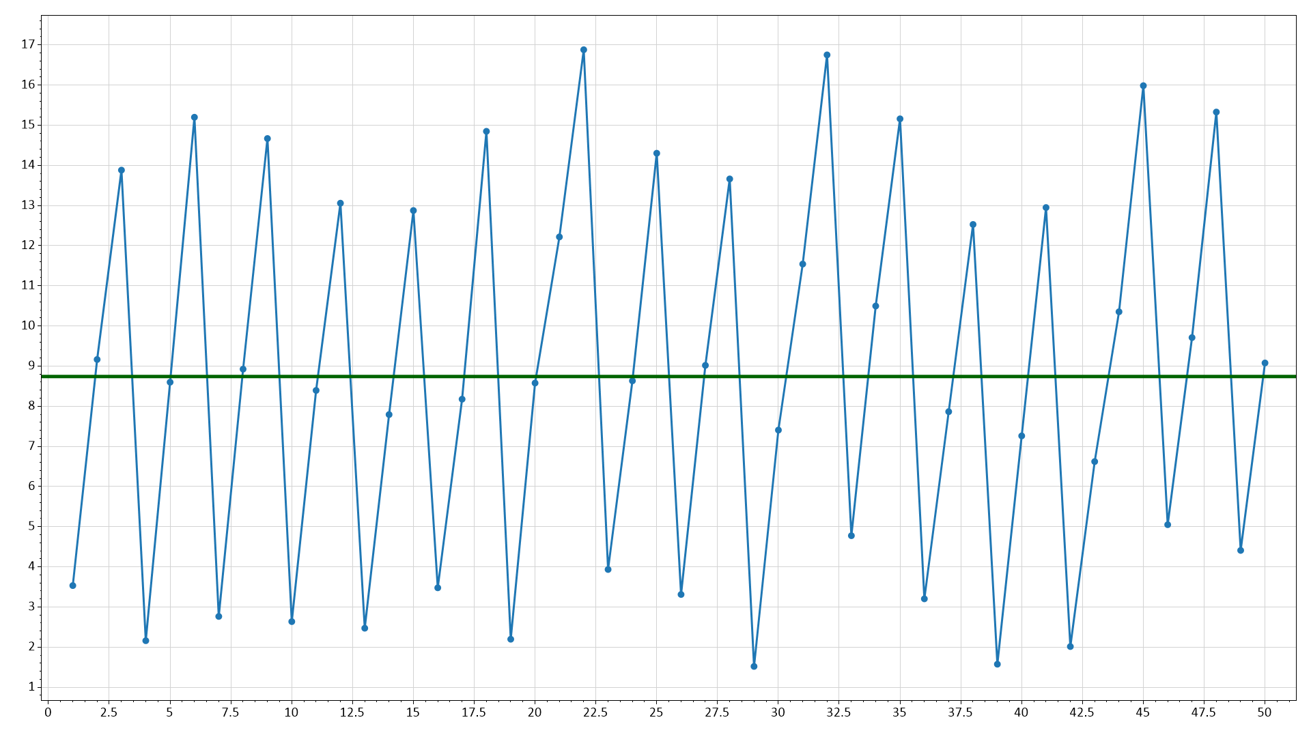Select the trough data point at x=42
Image resolution: width=1311 pixels, height=737 pixels.
pos(1071,646)
